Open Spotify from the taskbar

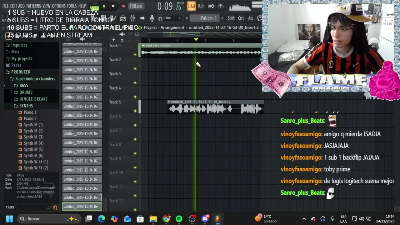click(x=179, y=219)
